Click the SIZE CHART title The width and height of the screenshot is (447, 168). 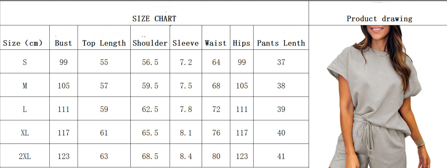(154, 19)
